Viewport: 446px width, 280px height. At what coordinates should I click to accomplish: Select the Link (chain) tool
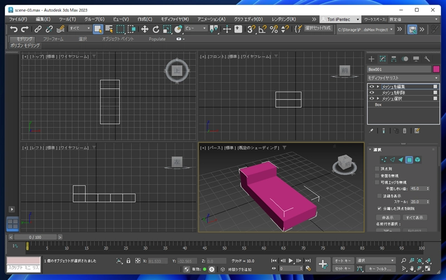pyautogui.click(x=38, y=29)
